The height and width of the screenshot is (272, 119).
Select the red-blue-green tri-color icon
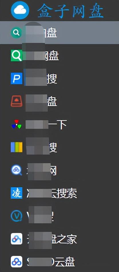17,124
